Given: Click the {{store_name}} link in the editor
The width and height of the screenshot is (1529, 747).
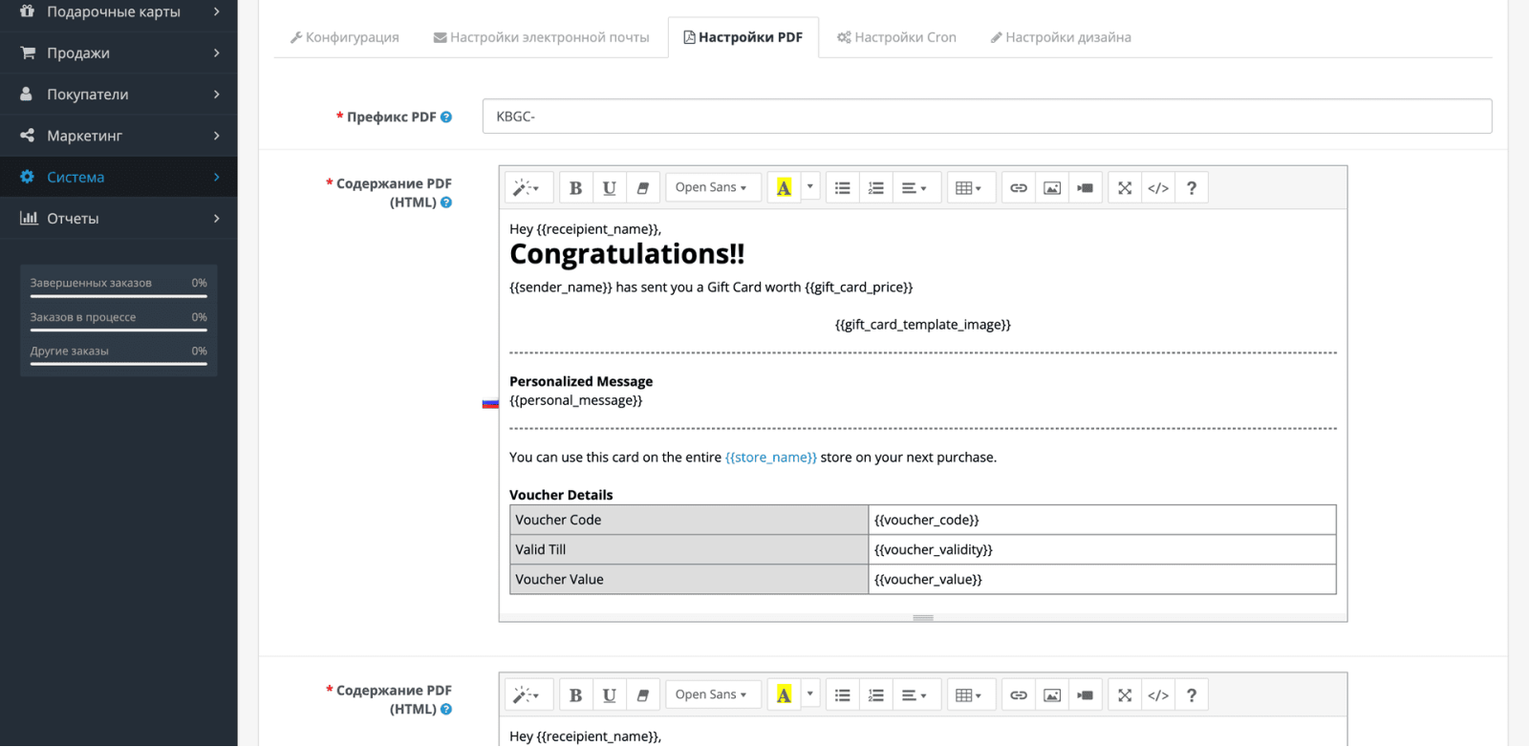Looking at the screenshot, I should coord(771,458).
